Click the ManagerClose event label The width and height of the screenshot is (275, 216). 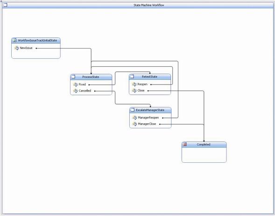point(147,124)
